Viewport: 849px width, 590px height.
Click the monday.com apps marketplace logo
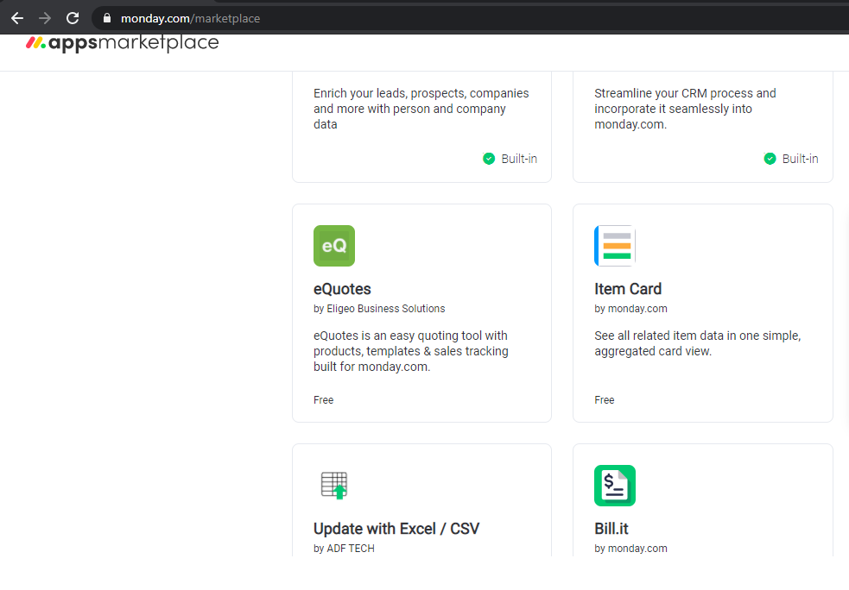[123, 42]
